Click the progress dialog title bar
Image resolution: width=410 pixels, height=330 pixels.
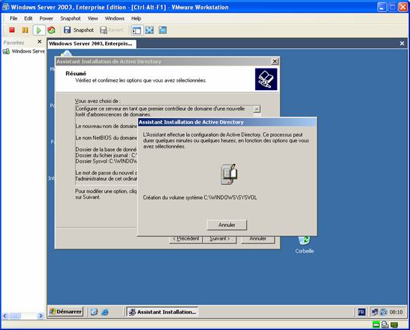click(x=227, y=122)
